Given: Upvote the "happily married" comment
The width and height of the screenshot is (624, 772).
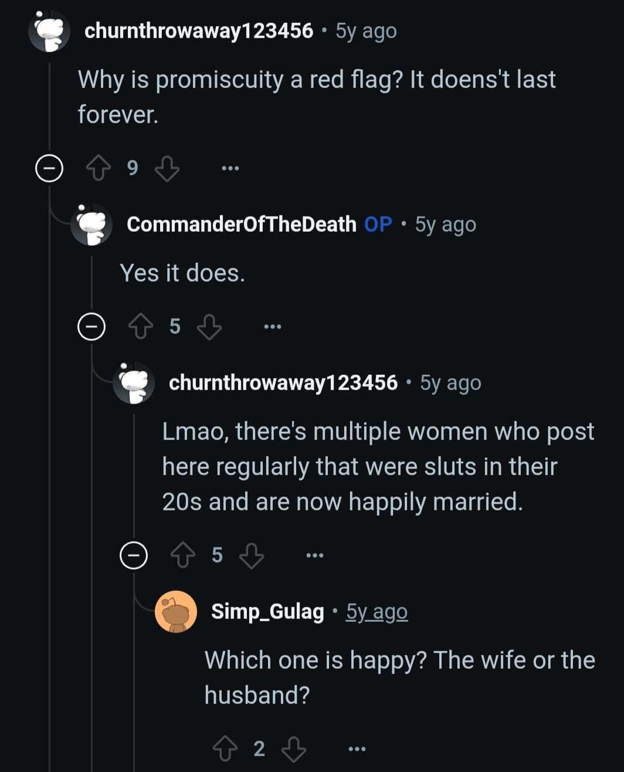Looking at the screenshot, I should point(183,556).
